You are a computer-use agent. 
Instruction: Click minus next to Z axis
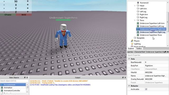(x=4, y=12)
